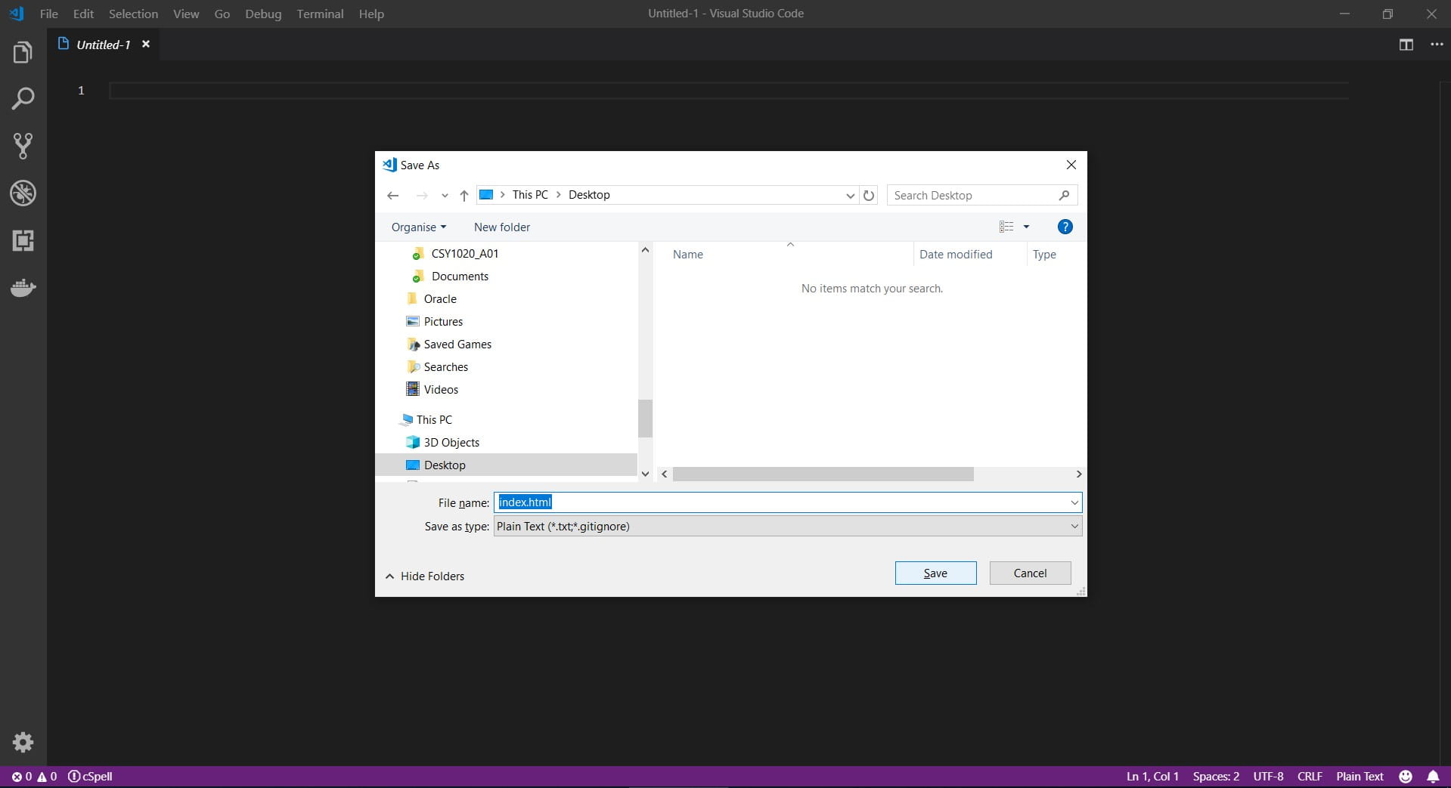Refresh the Desktop folder listing
The image size is (1451, 788).
coord(869,195)
